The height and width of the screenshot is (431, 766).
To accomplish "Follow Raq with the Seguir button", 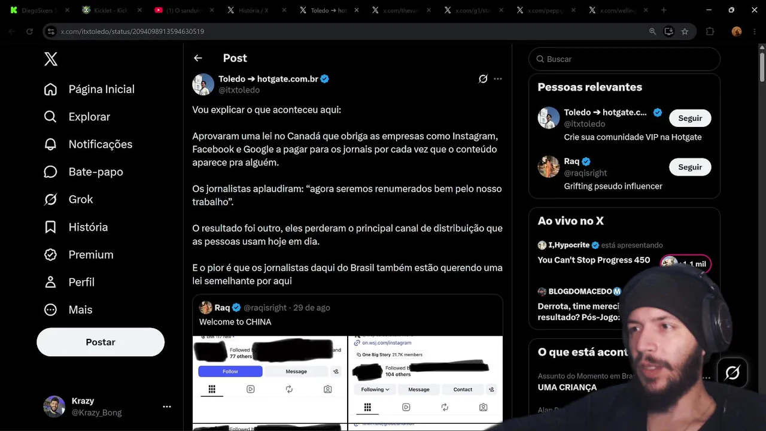I will pos(690,167).
